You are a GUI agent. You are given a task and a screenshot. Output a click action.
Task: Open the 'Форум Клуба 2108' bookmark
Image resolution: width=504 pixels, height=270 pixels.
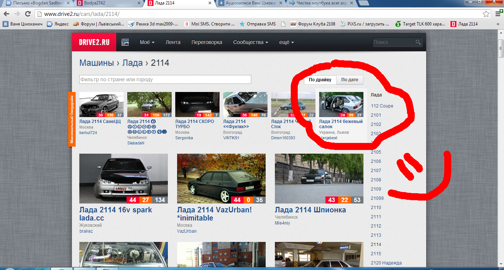pos(313,24)
